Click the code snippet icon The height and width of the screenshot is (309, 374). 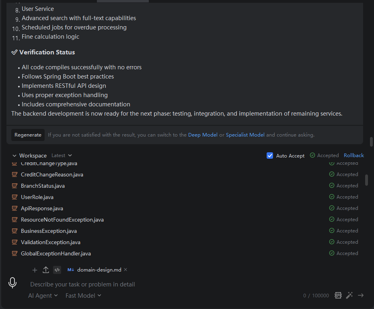(57, 270)
